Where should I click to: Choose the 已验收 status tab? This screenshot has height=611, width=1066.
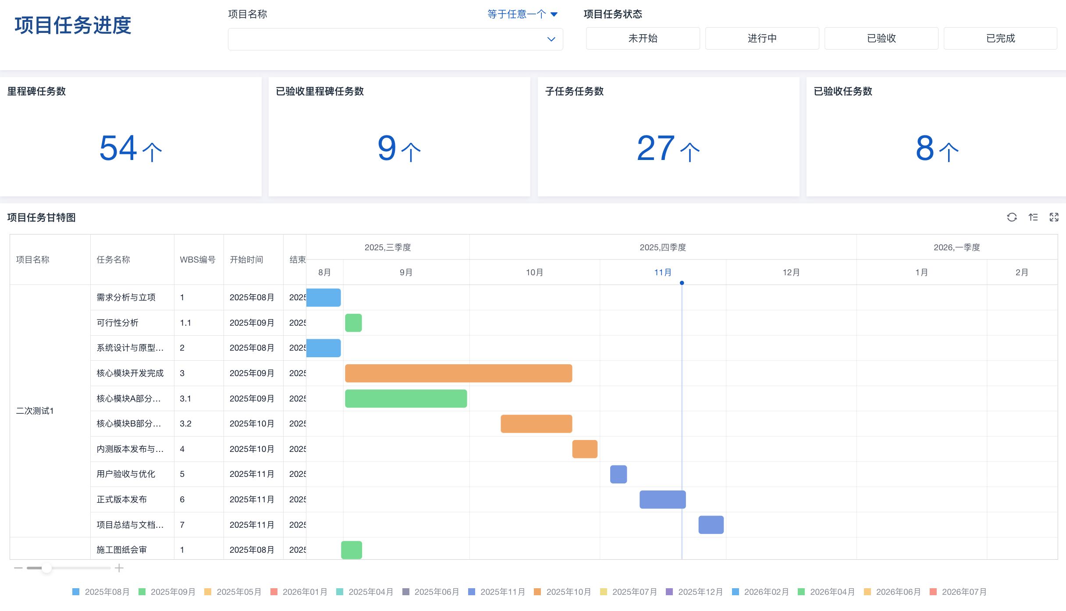pos(881,38)
